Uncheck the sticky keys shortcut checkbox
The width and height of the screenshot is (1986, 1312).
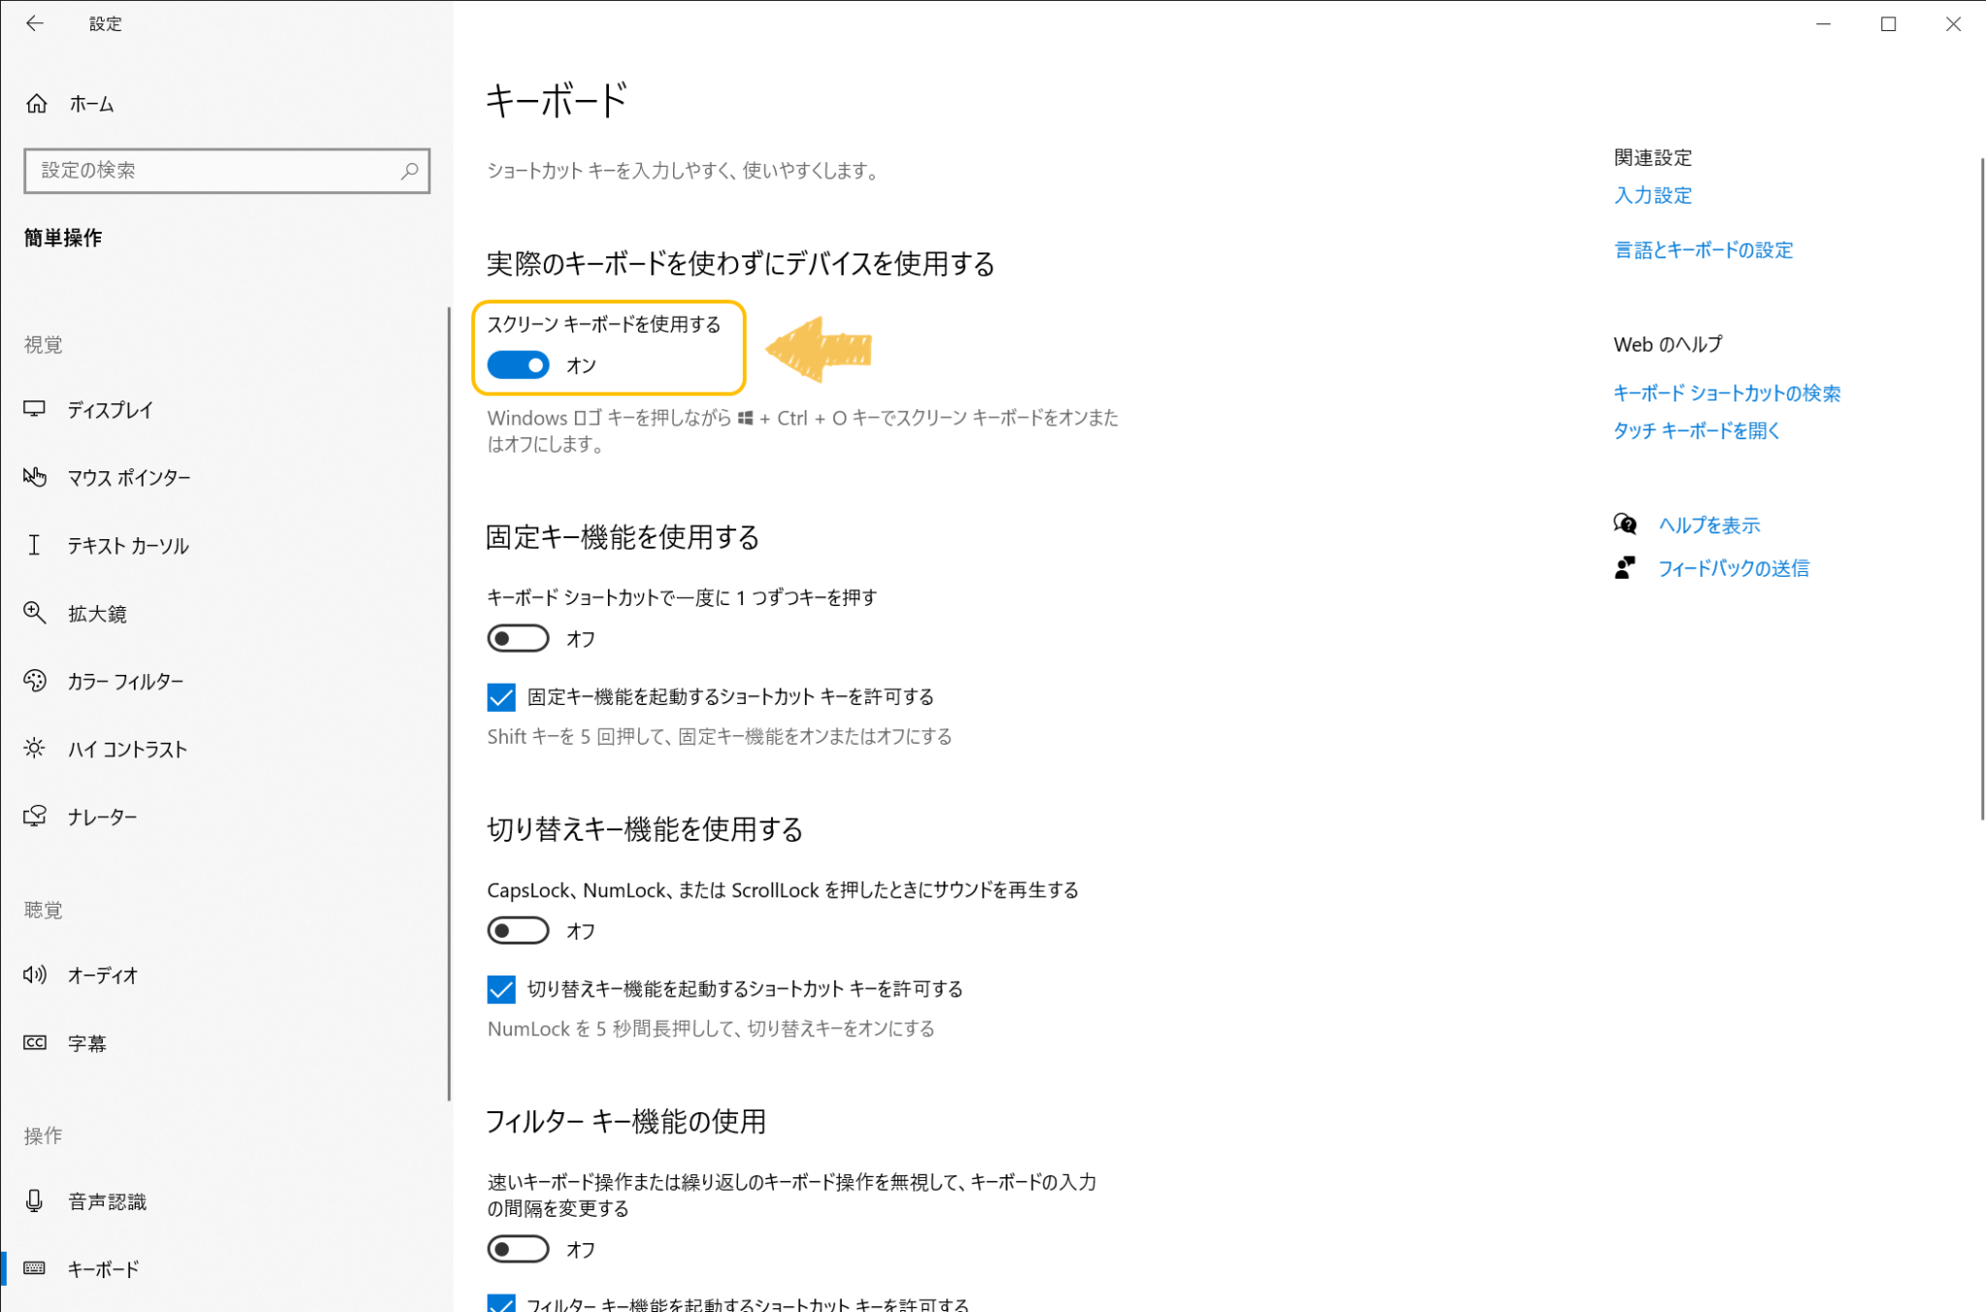click(x=501, y=697)
